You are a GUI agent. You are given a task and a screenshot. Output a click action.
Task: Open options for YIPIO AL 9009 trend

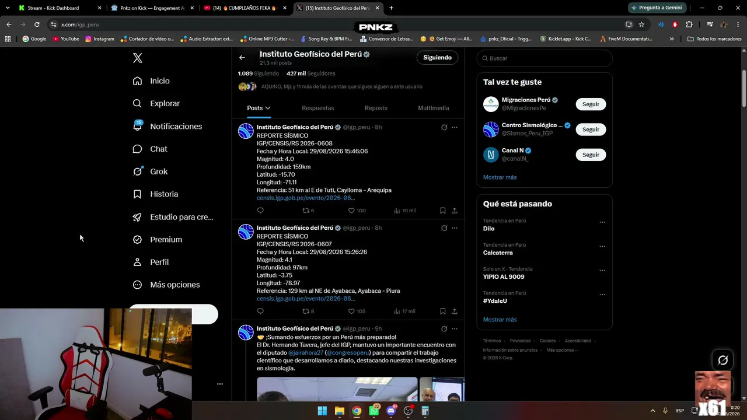[x=602, y=271]
